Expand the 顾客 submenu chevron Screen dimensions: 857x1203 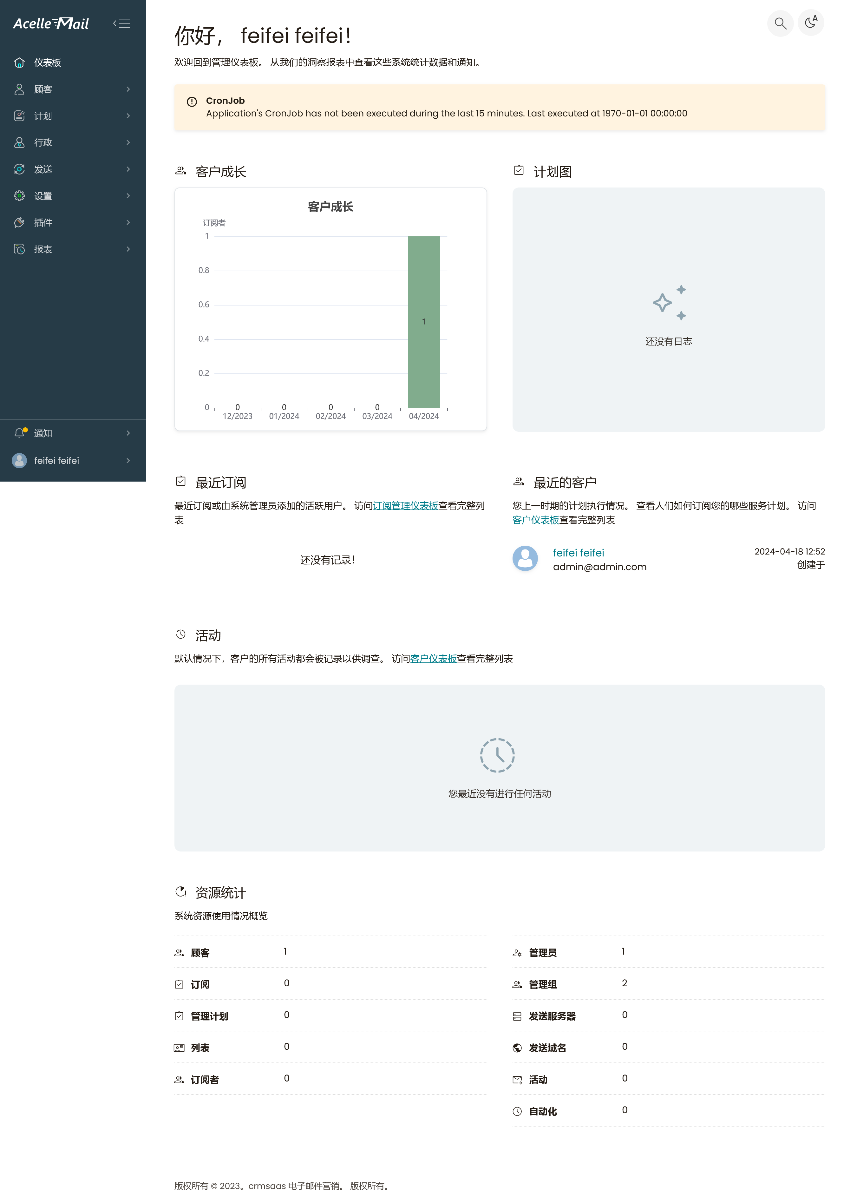(x=128, y=89)
